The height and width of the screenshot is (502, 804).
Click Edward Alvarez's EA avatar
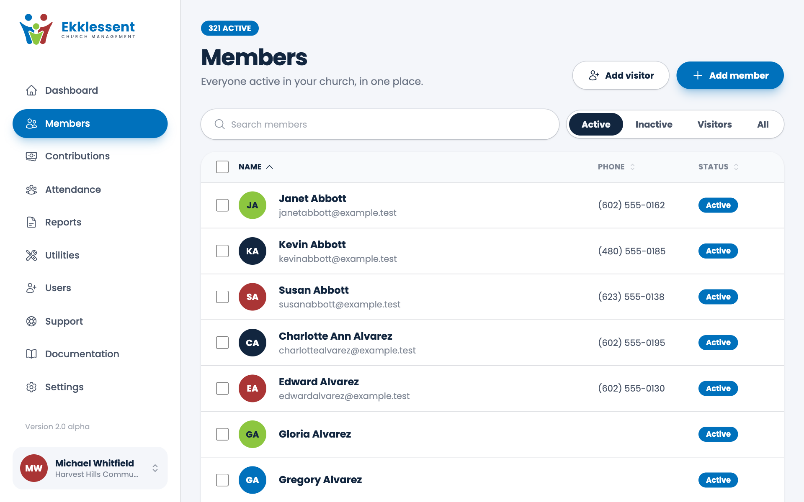point(253,389)
